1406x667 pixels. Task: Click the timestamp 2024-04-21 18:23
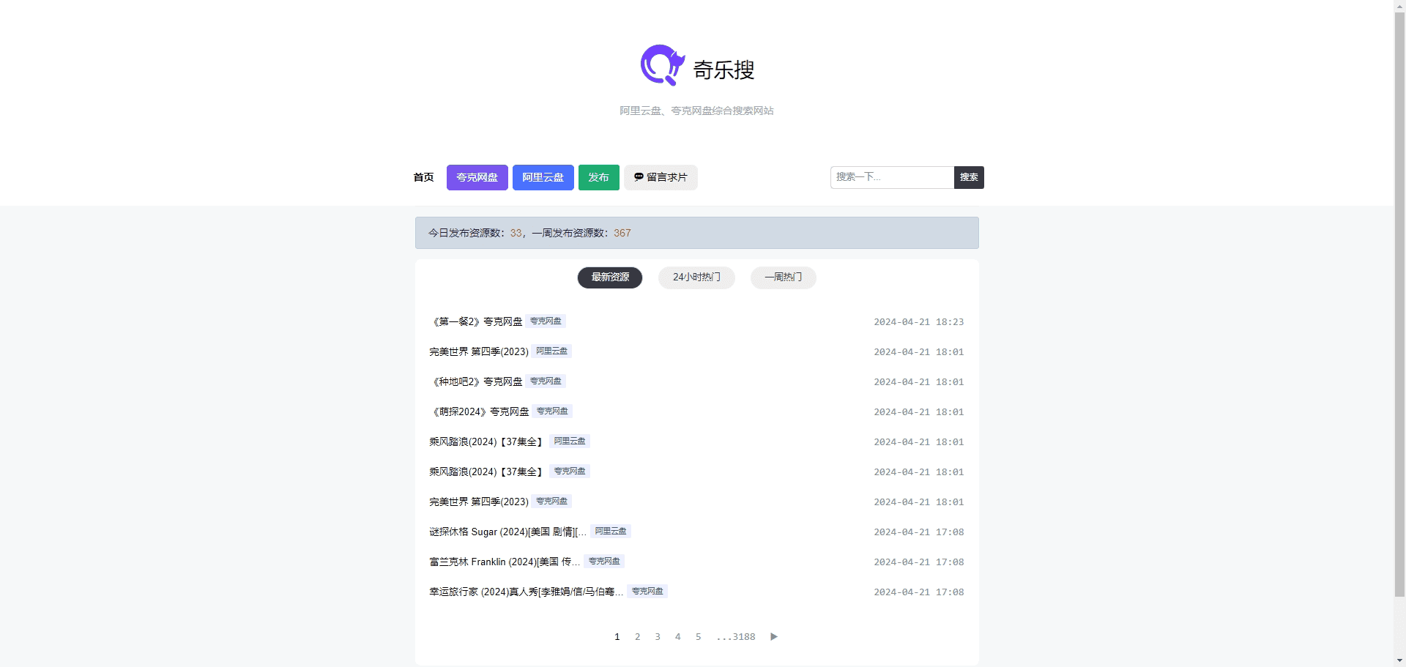click(918, 322)
